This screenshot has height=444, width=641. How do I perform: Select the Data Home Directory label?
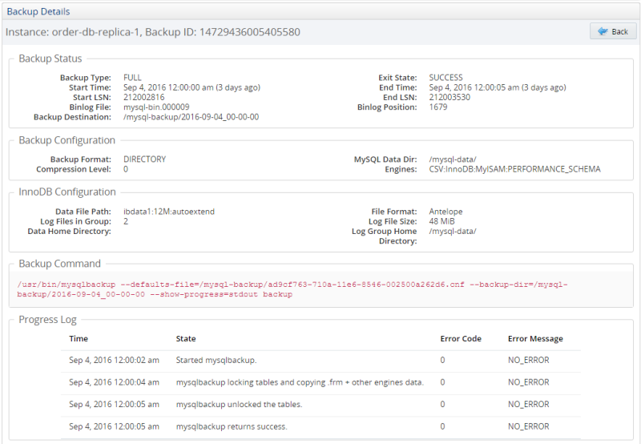[x=70, y=232]
